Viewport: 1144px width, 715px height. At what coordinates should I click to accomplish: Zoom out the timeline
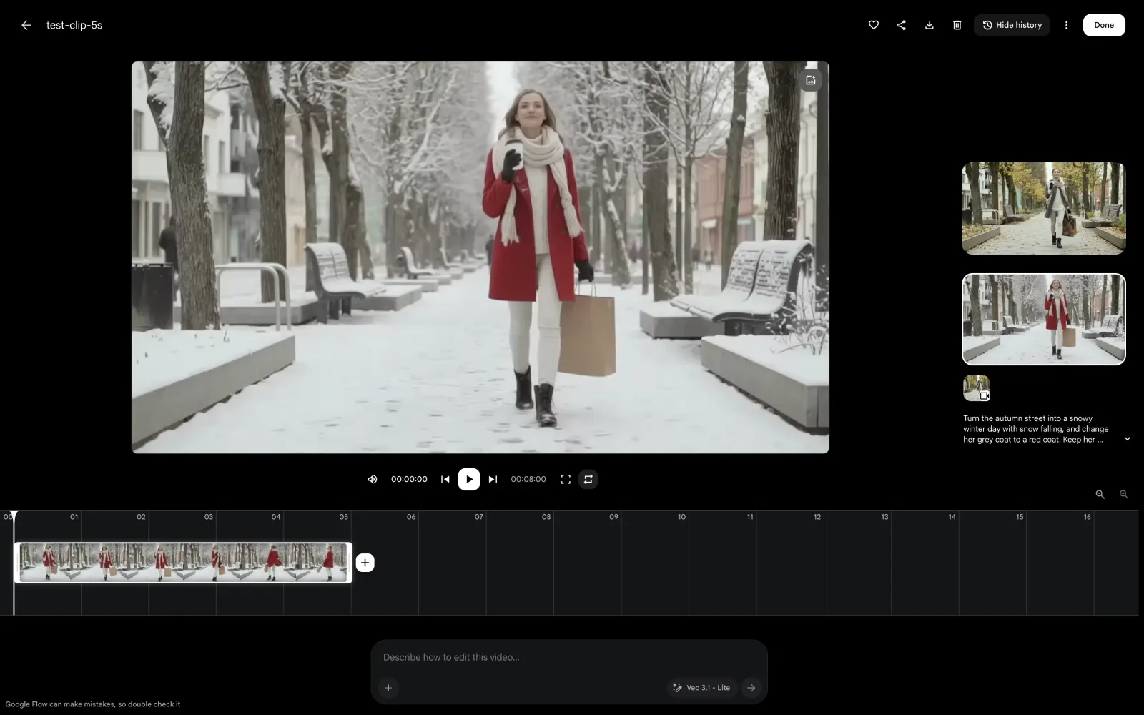click(x=1100, y=494)
